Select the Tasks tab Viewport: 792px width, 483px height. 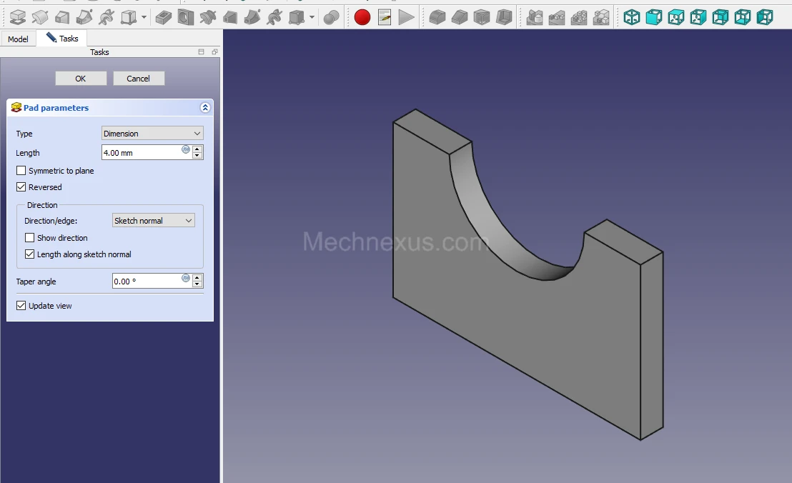(x=62, y=39)
